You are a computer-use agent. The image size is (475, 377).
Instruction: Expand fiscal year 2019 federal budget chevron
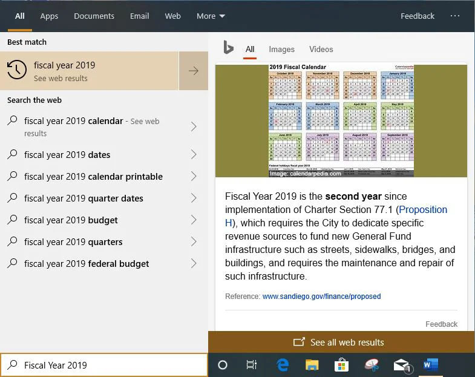194,264
